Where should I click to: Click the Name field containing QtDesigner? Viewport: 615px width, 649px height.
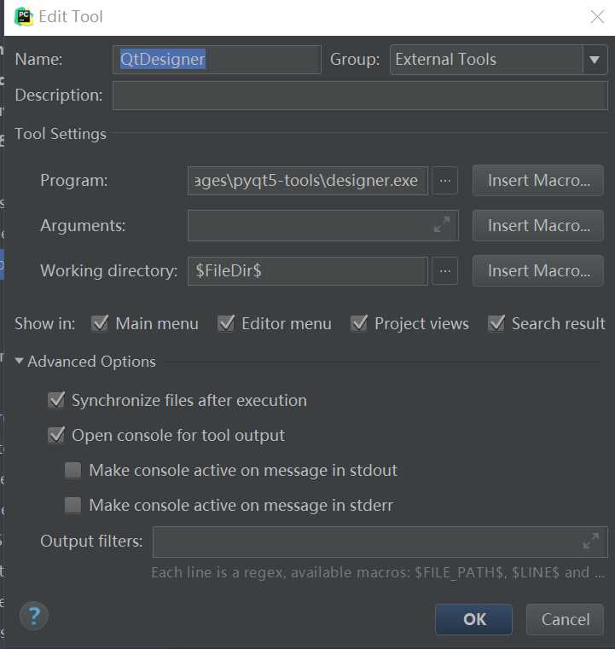coord(217,60)
